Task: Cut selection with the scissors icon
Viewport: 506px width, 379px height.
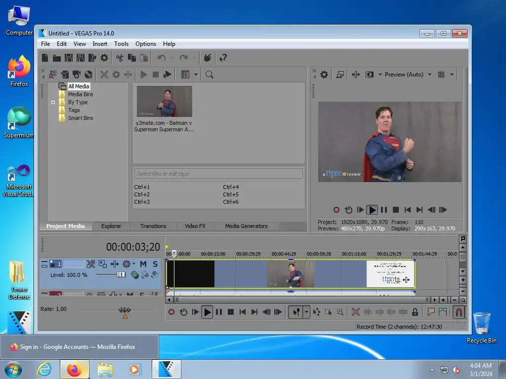Action: pos(120,58)
